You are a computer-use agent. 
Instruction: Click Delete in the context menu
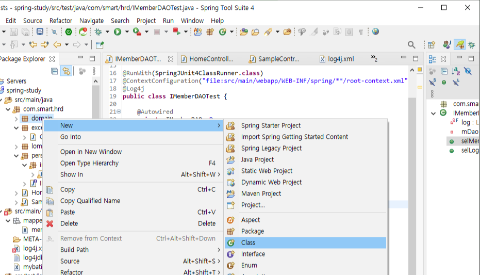click(x=134, y=223)
